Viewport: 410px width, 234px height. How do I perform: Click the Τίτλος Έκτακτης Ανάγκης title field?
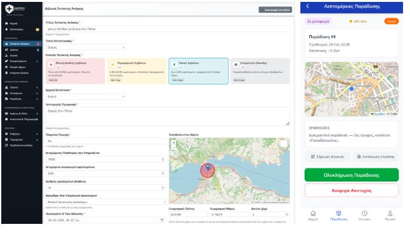click(x=167, y=29)
